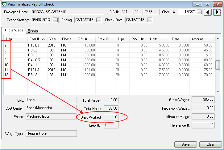Open the Ending date picker button

[99, 20]
